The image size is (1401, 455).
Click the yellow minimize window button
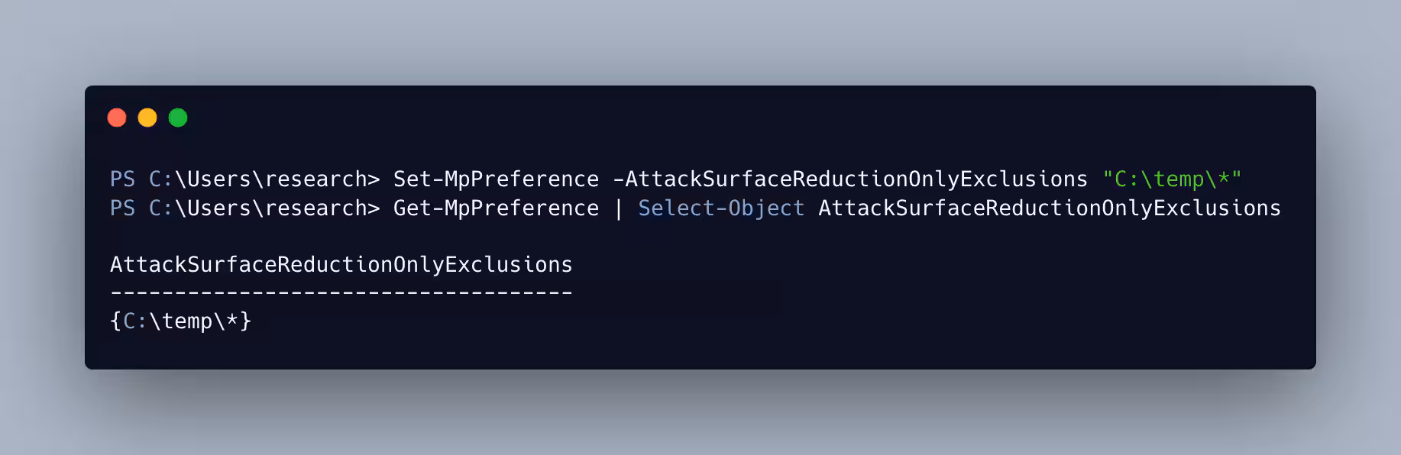[x=147, y=118]
